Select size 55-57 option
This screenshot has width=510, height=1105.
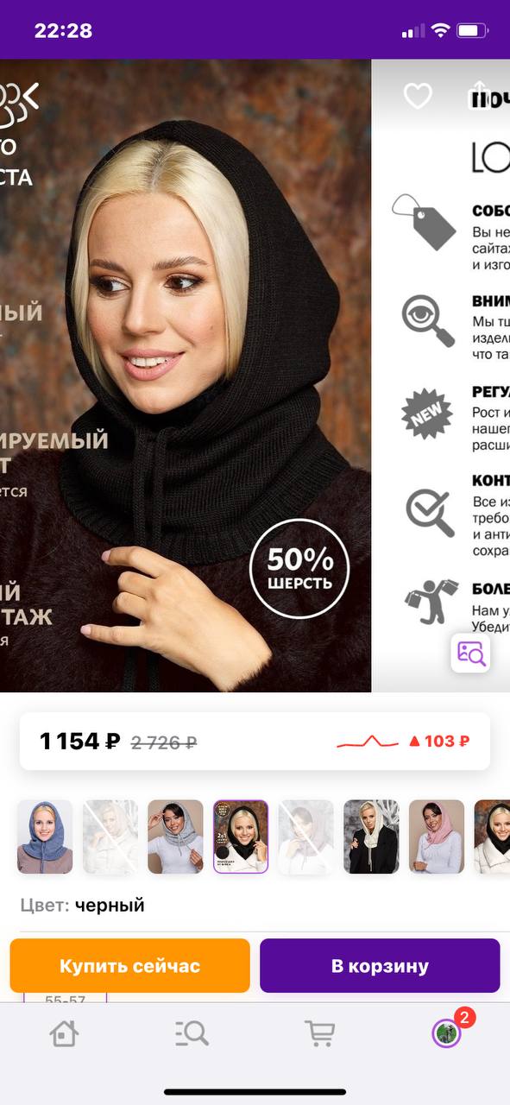pos(65,999)
